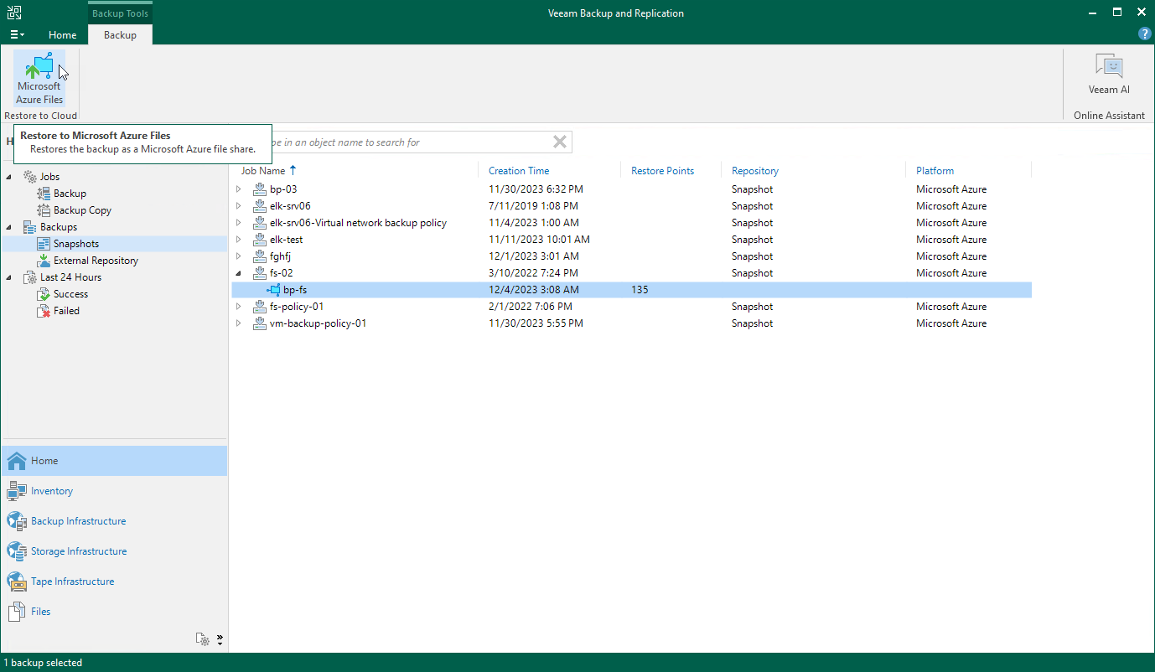This screenshot has height=672, width=1155.
Task: Expand the bp-03 job row
Action: tap(238, 189)
